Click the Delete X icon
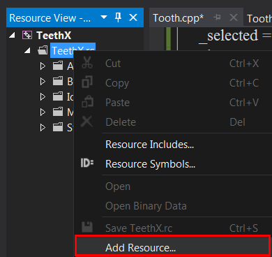Viewport: 272px width, 257px height. (86, 122)
